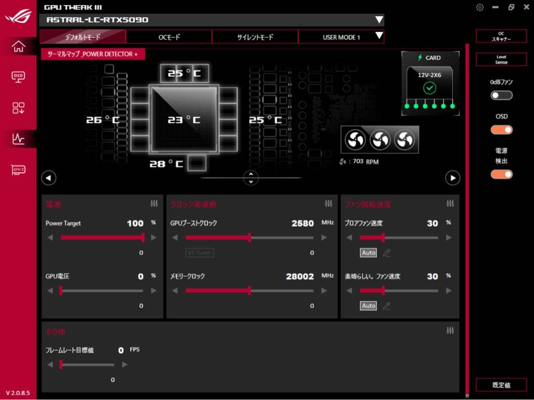Open the GPU-Z tool from the sidebar
534x400 pixels.
(x=18, y=169)
